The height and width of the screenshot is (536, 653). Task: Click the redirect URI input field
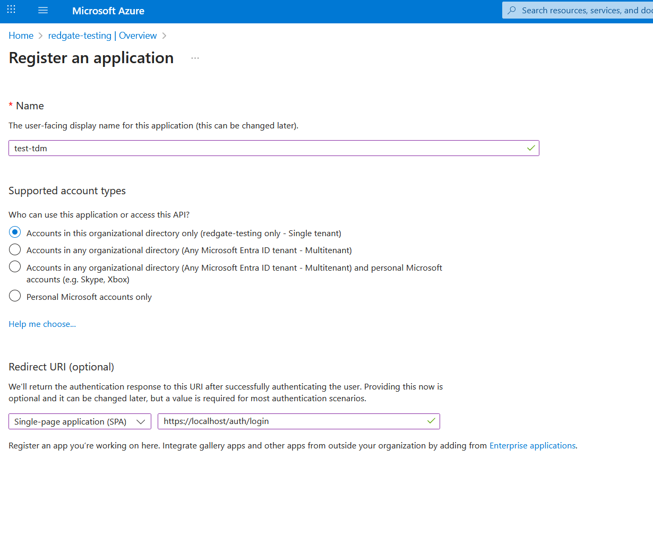coord(292,421)
